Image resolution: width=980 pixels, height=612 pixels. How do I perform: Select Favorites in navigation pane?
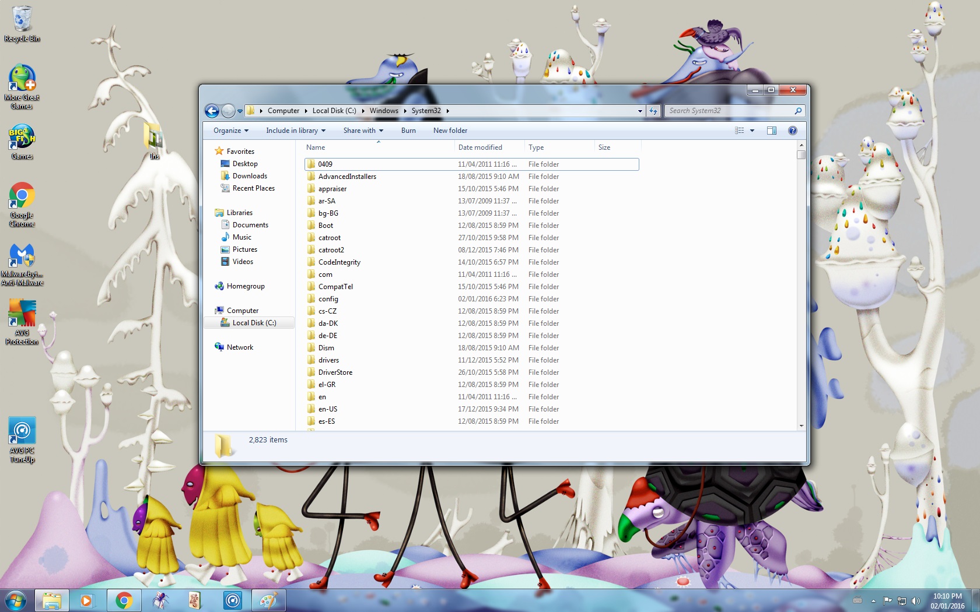pos(240,151)
